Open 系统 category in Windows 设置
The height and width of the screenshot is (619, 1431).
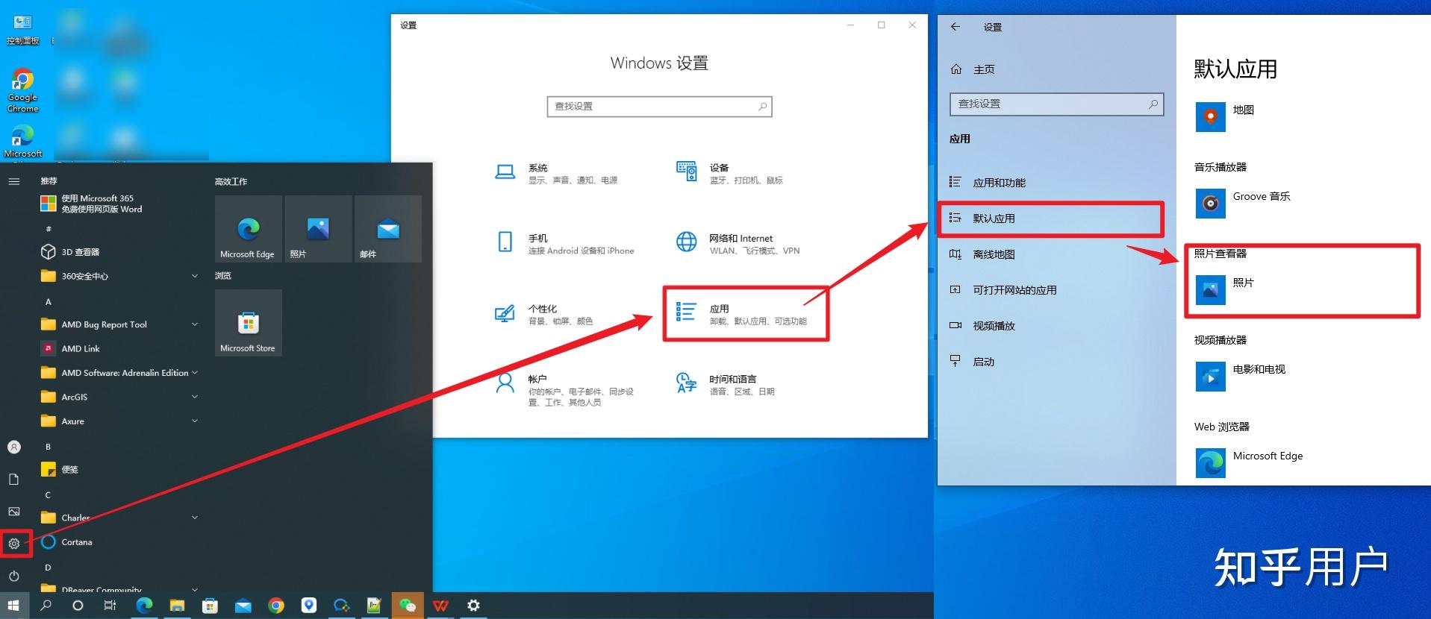point(557,173)
